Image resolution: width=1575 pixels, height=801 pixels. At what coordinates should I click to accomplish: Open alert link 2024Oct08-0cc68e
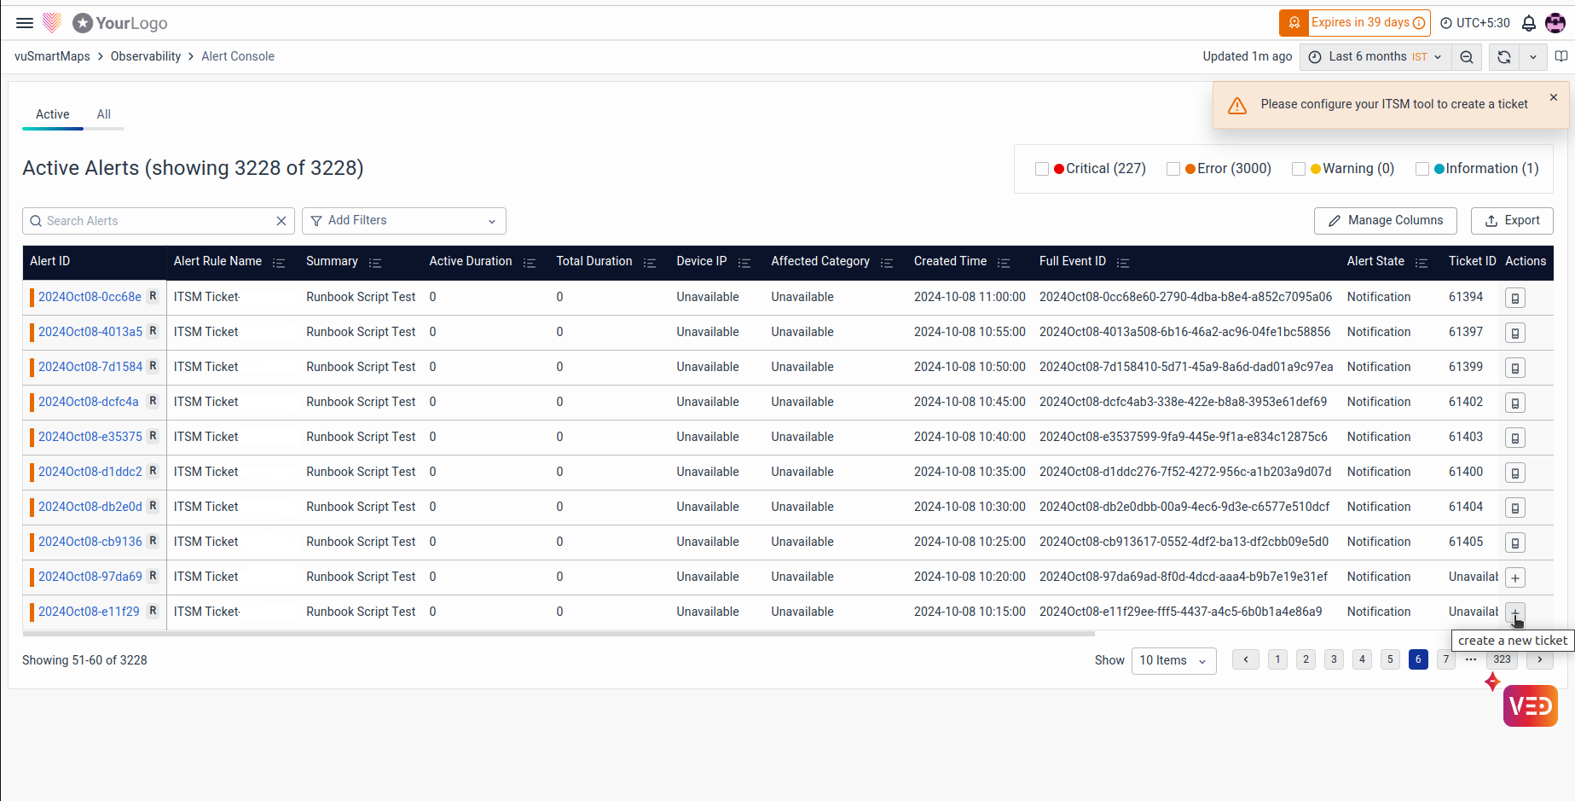pyautogui.click(x=90, y=297)
